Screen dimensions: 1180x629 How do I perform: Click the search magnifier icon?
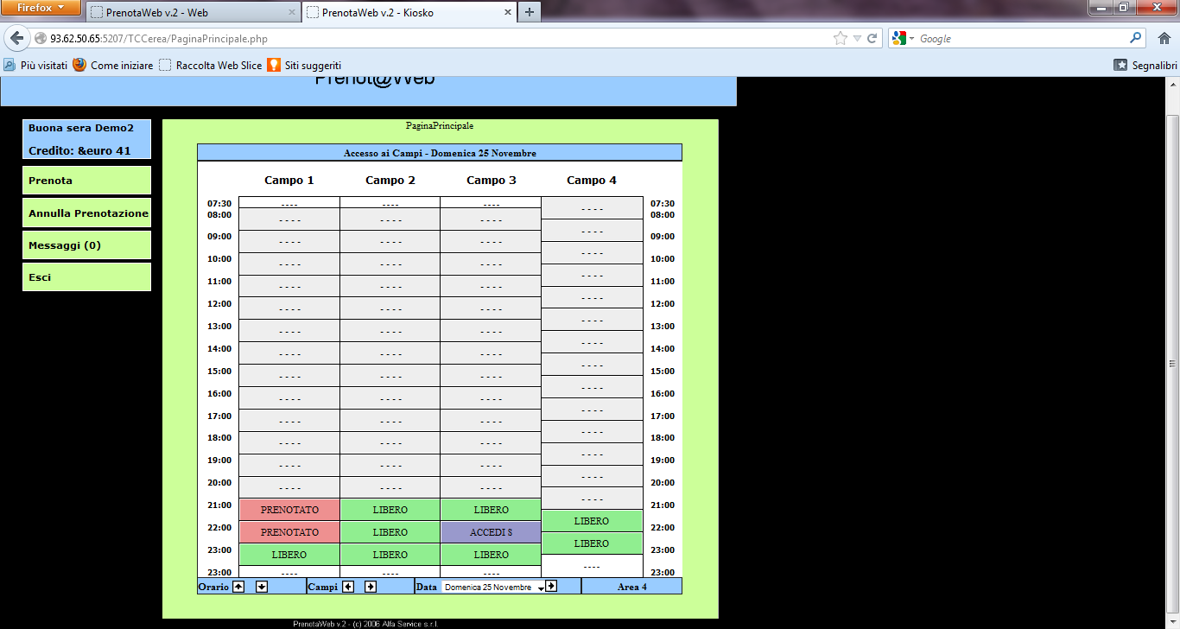click(x=1136, y=38)
